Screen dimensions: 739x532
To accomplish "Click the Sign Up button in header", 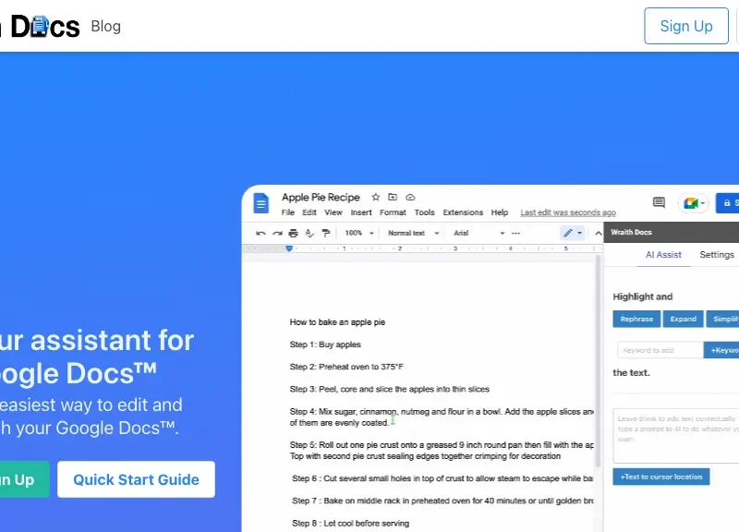I will point(686,26).
